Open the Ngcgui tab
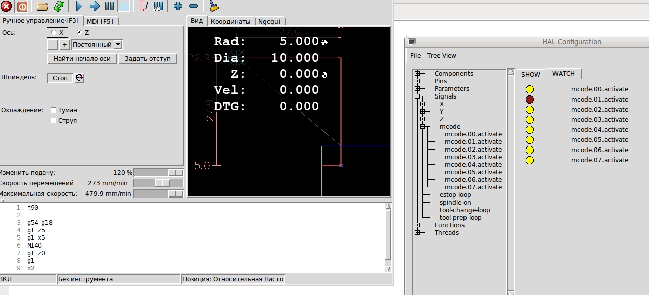The width and height of the screenshot is (649, 295). pyautogui.click(x=270, y=21)
